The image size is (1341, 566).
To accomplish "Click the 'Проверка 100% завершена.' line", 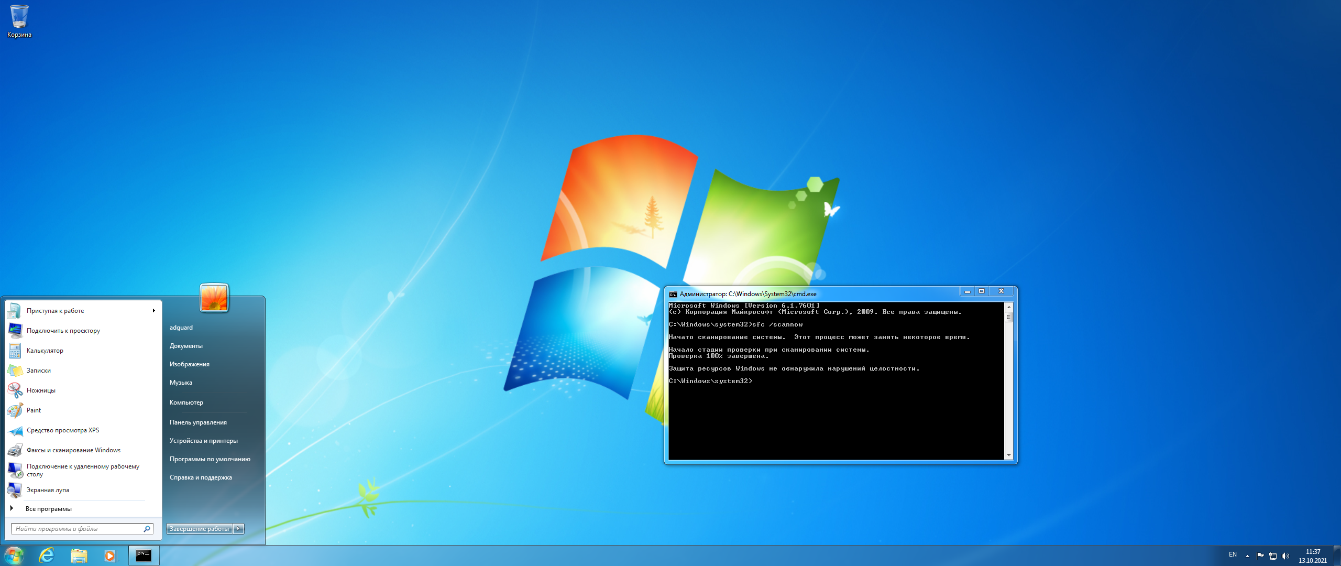I will pos(719,356).
